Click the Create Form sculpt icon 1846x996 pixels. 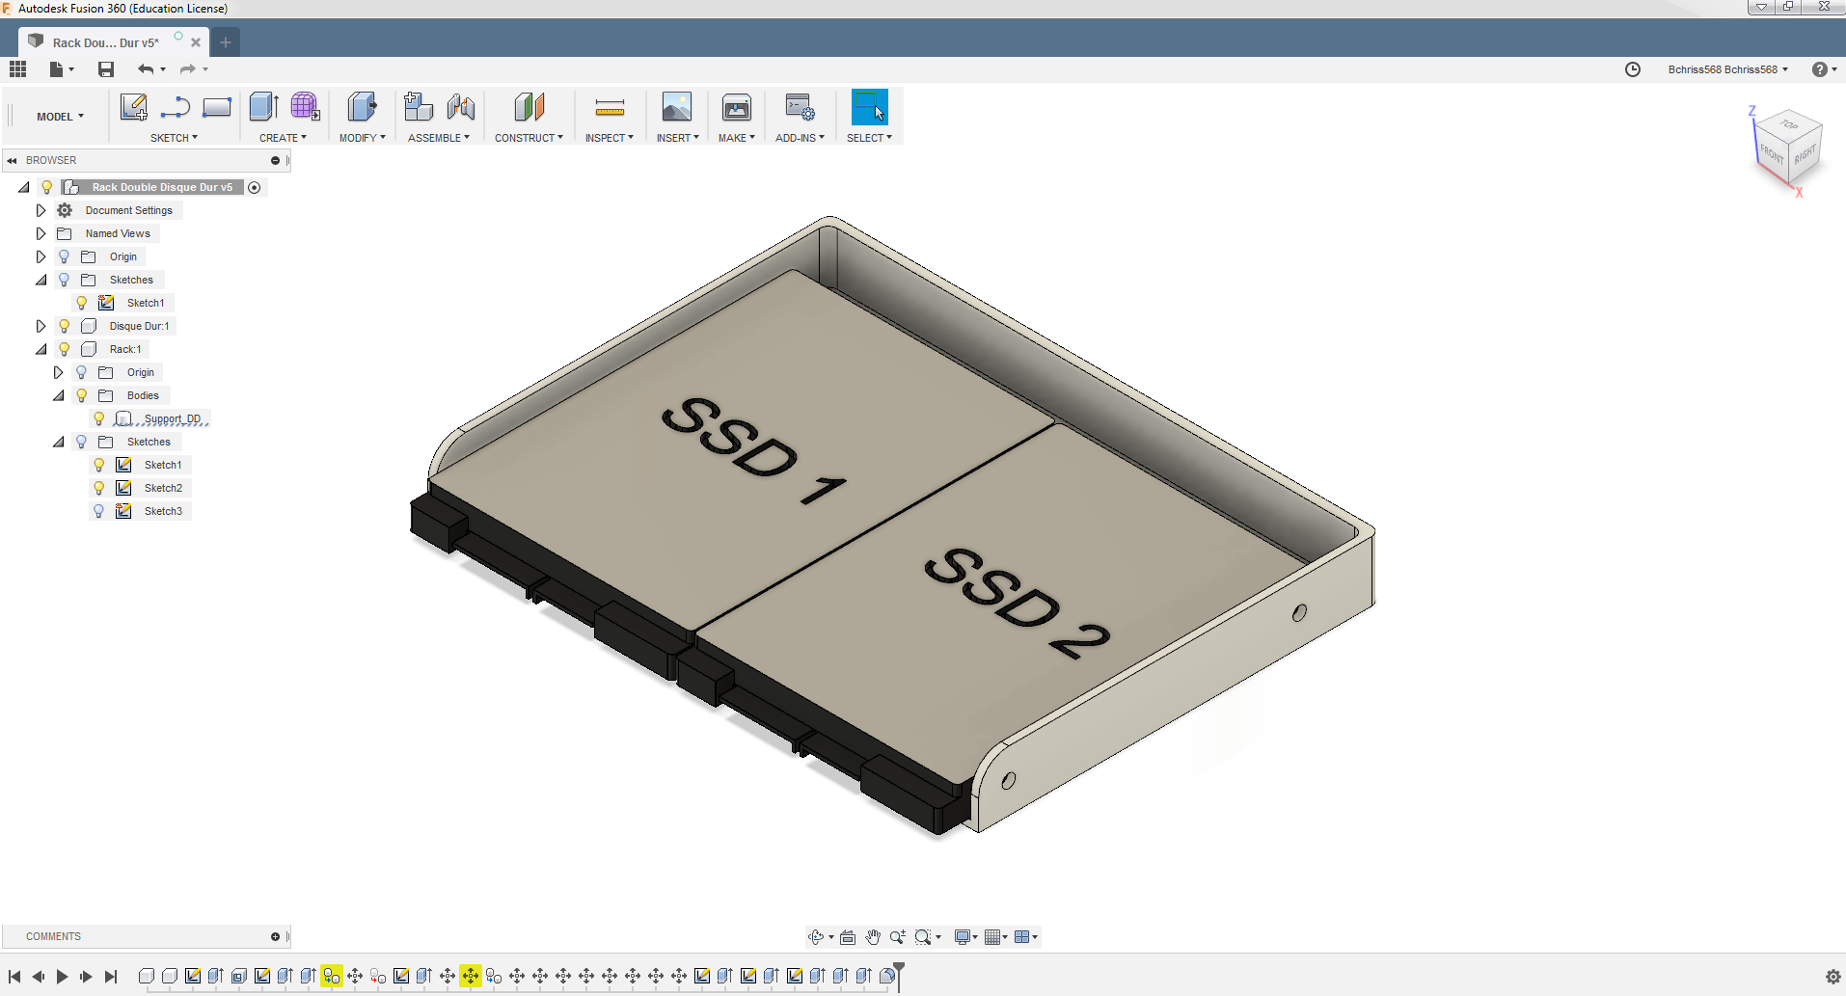point(305,107)
